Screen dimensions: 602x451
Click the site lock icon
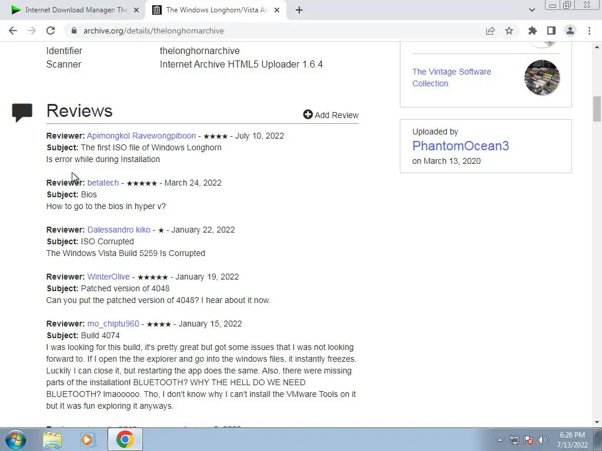[x=74, y=31]
